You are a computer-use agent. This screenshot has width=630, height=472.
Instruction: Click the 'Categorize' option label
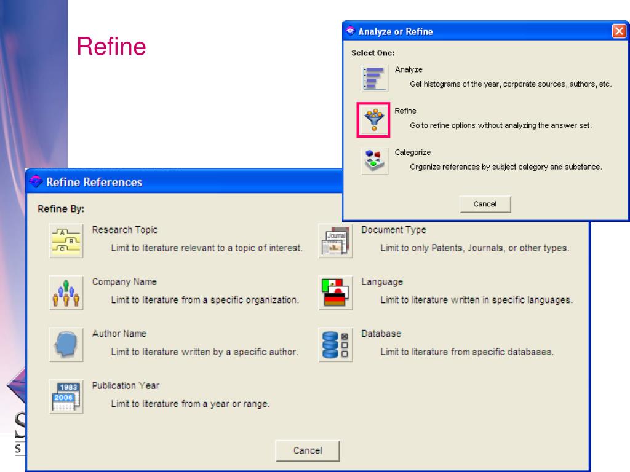click(413, 152)
